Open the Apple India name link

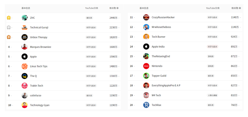coord(158,46)
